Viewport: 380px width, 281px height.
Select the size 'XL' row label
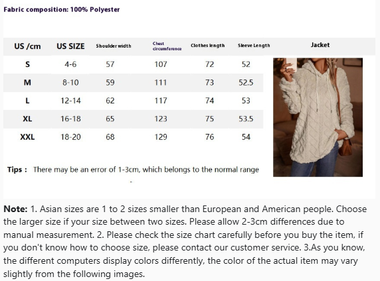click(27, 119)
